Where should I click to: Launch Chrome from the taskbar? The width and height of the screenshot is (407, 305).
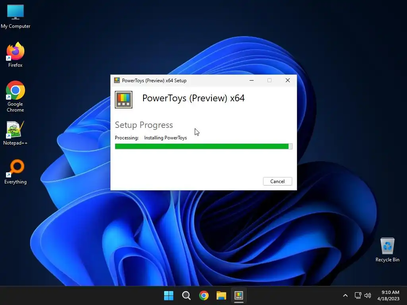204,295
